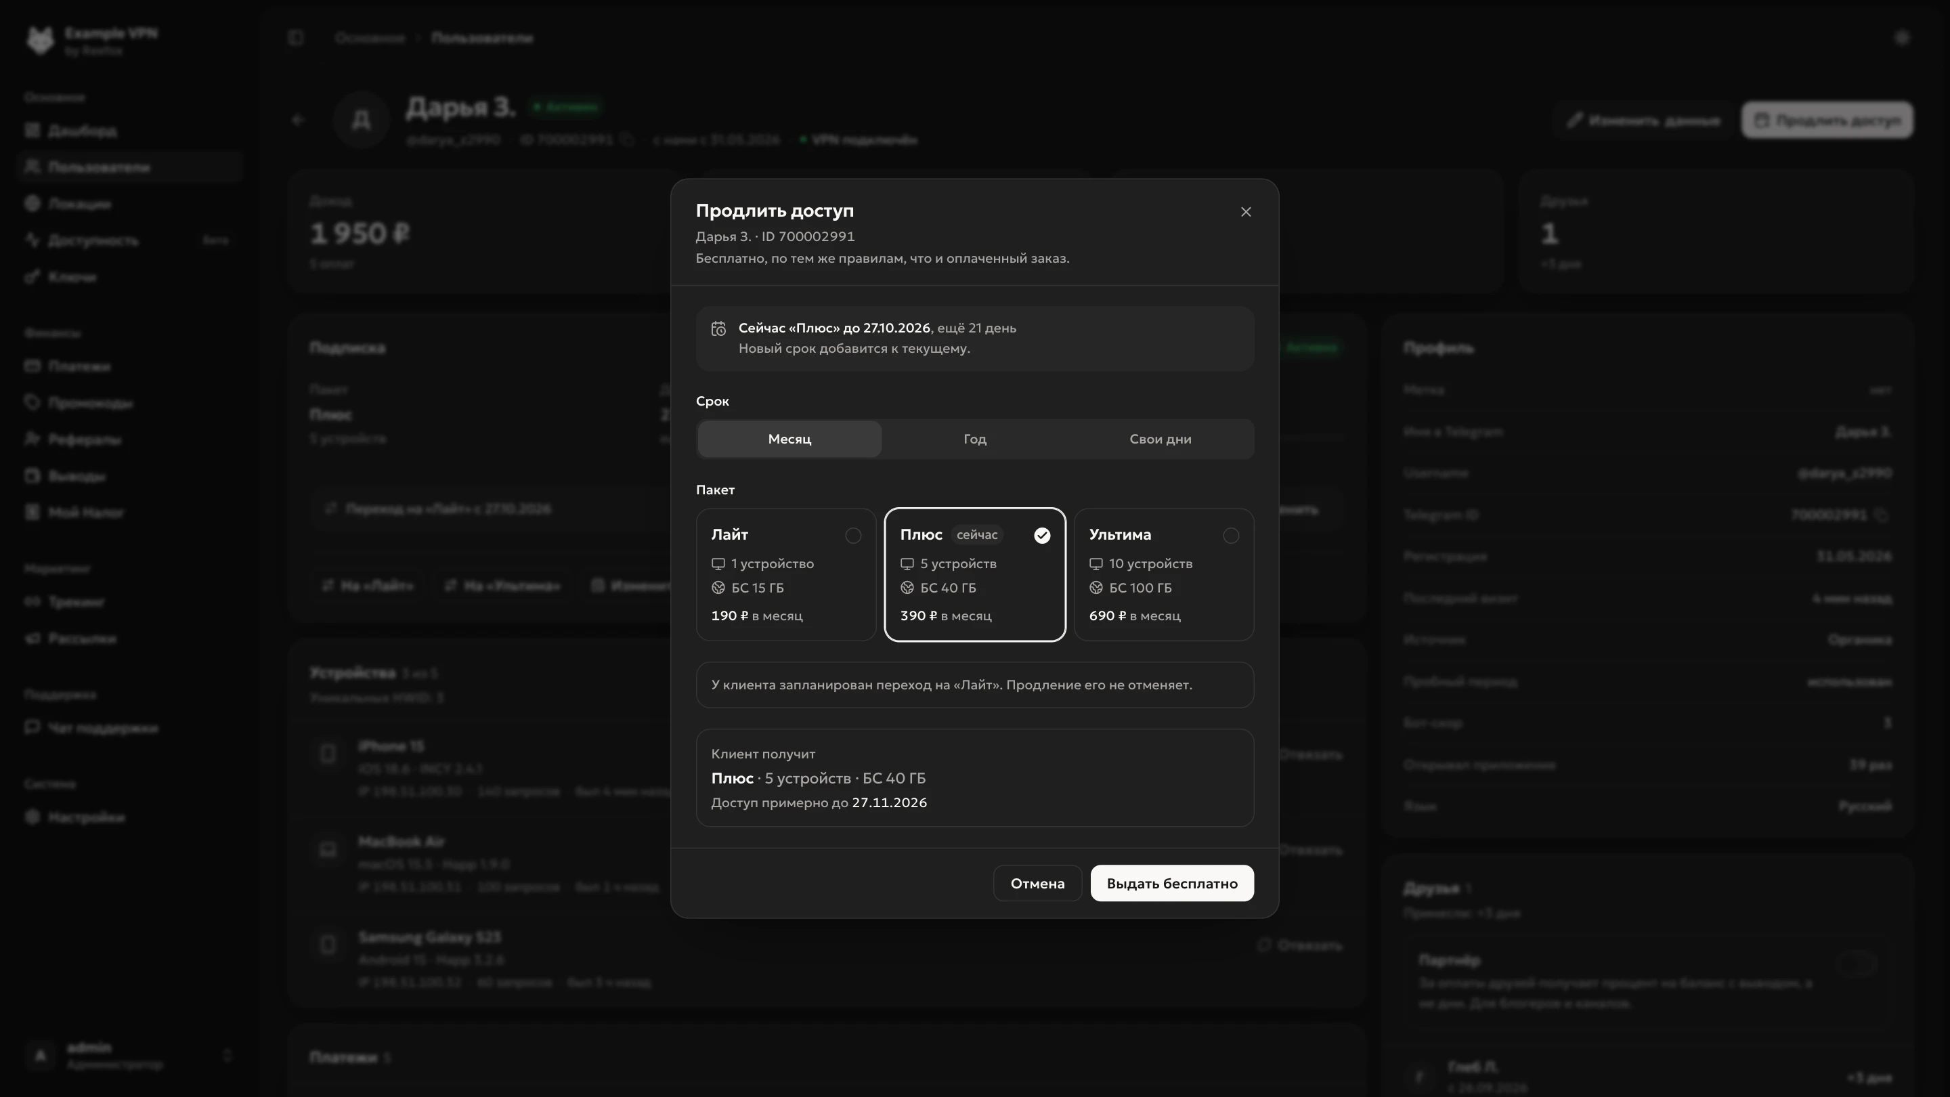Click the Дарья З. · ID 700002991 subtitle
The height and width of the screenshot is (1097, 1950).
pyautogui.click(x=775, y=236)
